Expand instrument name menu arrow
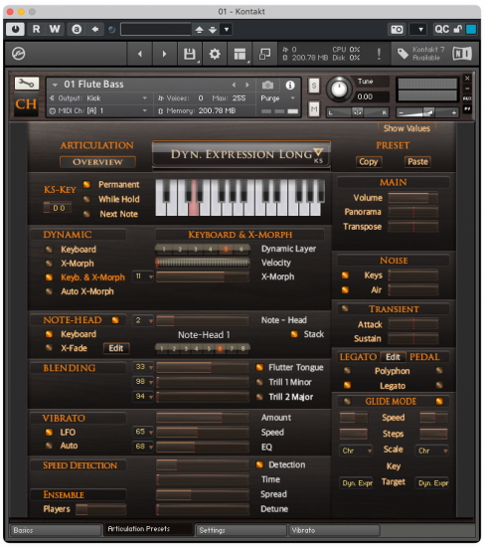The height and width of the screenshot is (547, 485). 55,85
